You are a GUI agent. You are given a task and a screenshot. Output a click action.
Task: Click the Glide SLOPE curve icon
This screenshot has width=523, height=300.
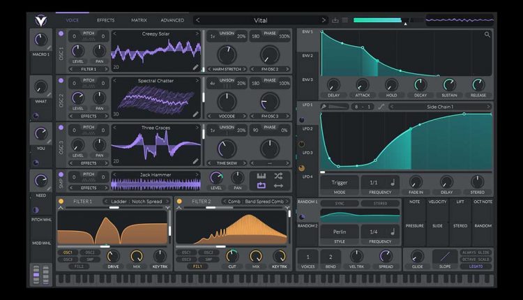445,256
